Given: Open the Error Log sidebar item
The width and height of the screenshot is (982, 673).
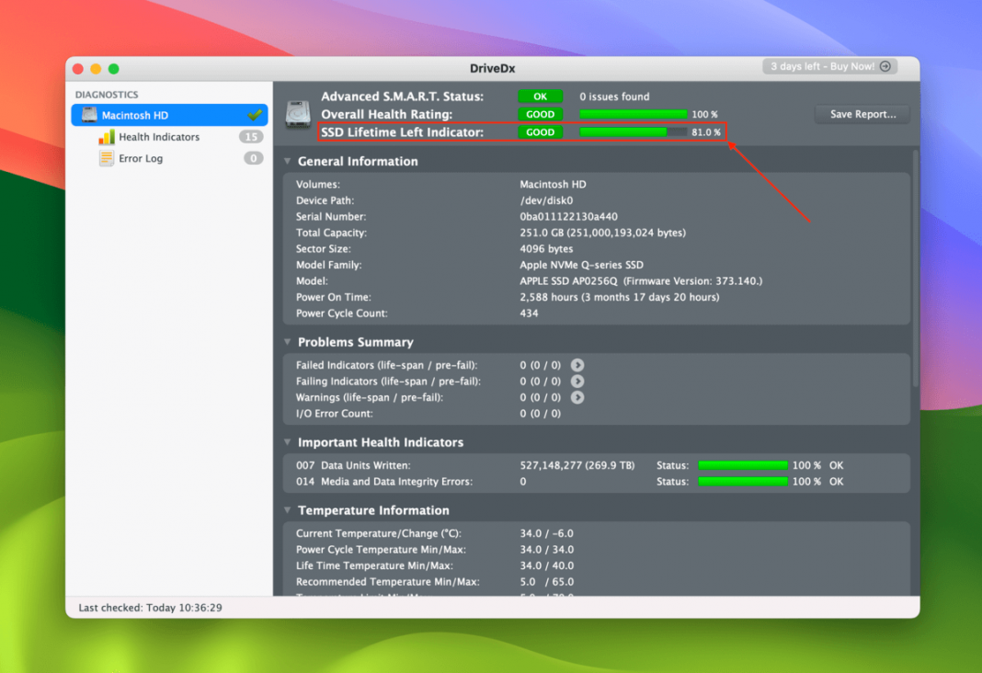Looking at the screenshot, I should tap(141, 158).
